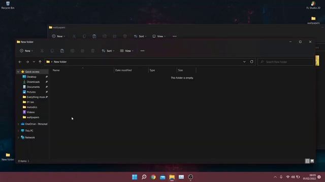The height and width of the screenshot is (182, 325).
Task: Select Downloads in Quick access
Action: (x=33, y=82)
